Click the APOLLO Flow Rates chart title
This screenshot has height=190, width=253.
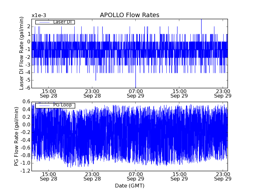click(x=129, y=15)
